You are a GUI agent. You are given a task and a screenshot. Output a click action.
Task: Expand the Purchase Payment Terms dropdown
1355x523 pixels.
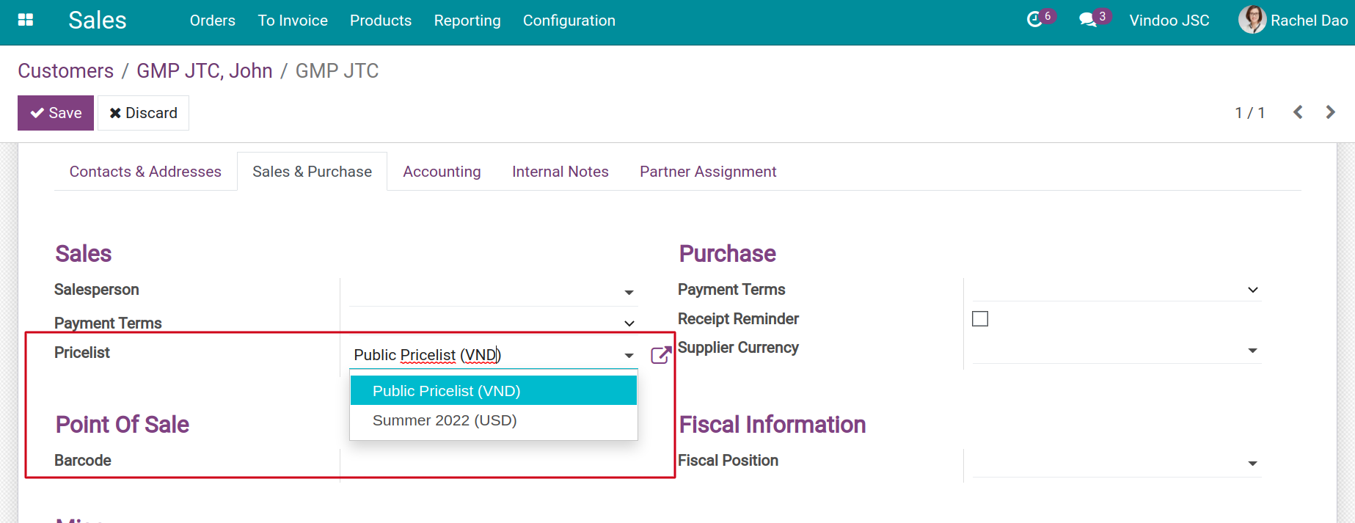(1252, 290)
